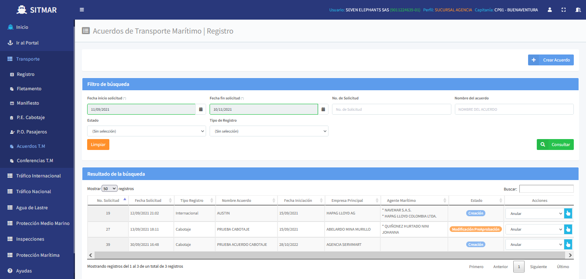Click the logout door icon

(578, 10)
